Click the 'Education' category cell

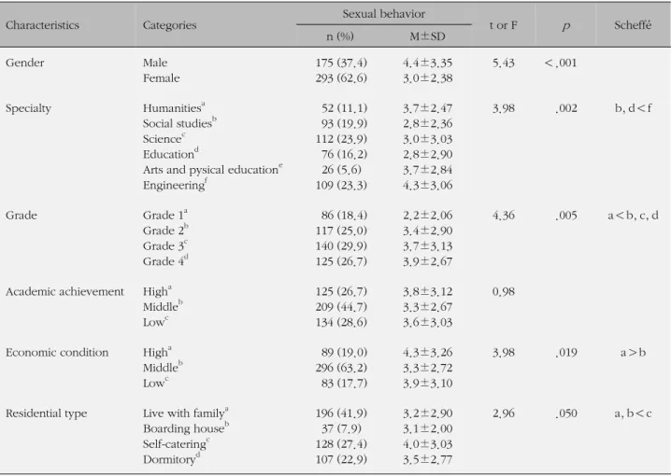click(171, 154)
